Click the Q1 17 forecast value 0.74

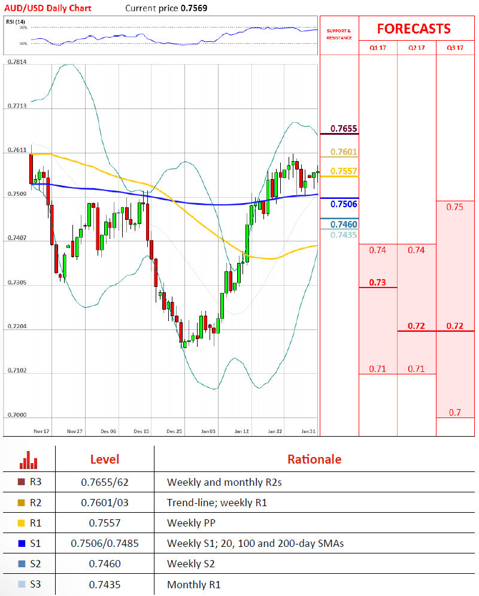pos(378,250)
